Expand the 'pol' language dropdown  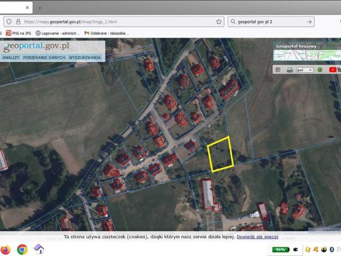[305, 69]
